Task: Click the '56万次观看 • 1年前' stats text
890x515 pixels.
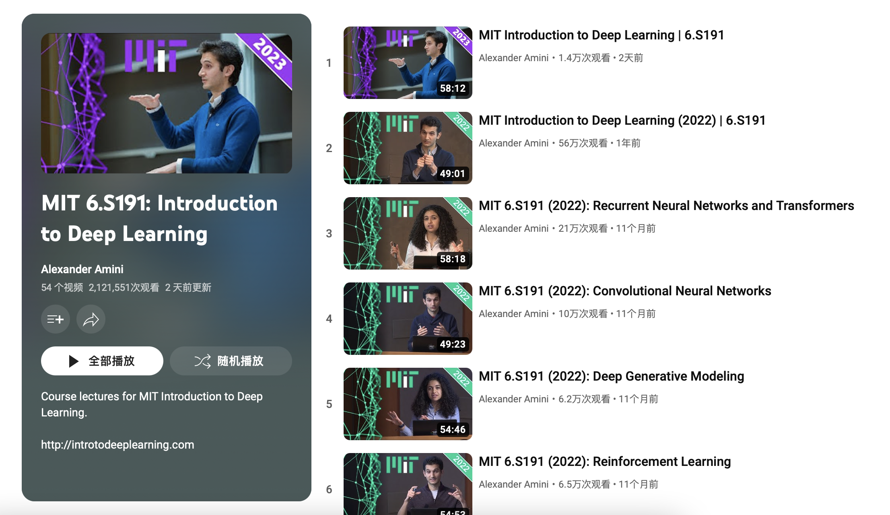Action: click(600, 143)
